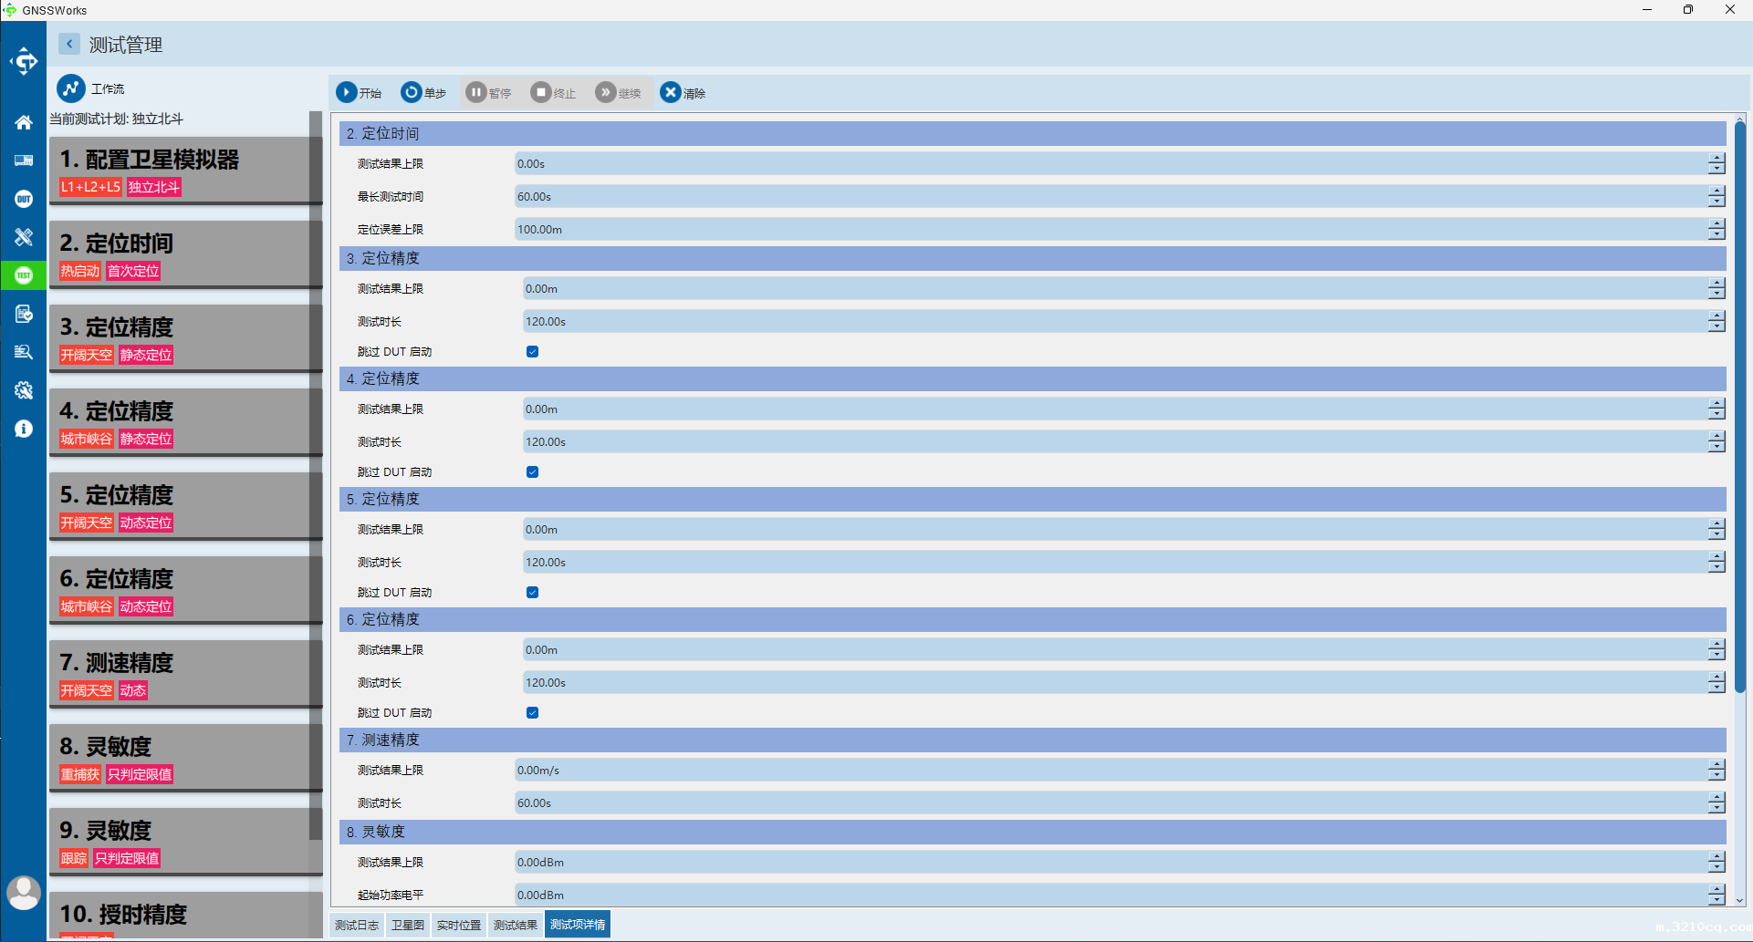Click the details panel vertical scrollbar
The height and width of the screenshot is (942, 1753).
[x=1739, y=410]
